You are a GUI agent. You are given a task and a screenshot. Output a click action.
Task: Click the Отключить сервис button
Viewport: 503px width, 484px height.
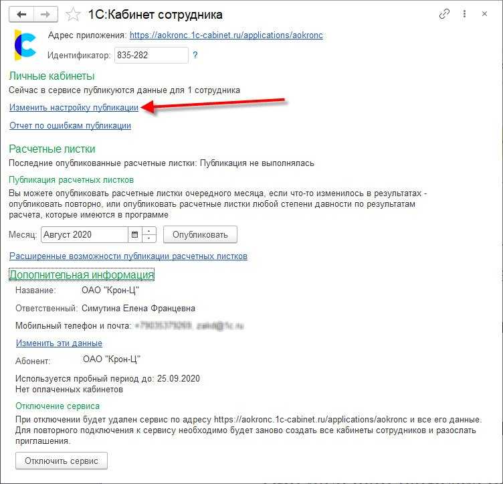click(x=62, y=461)
